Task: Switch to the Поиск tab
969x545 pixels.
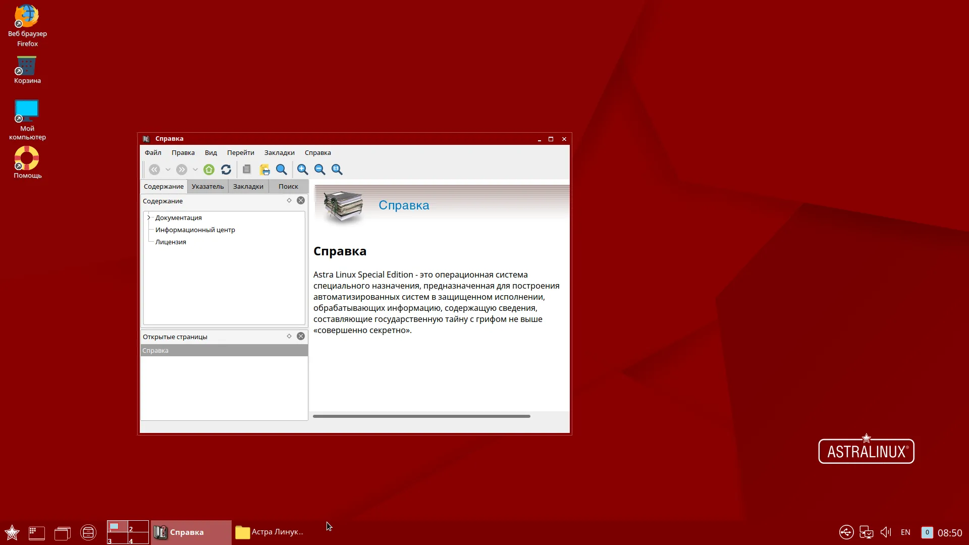Action: coord(288,186)
